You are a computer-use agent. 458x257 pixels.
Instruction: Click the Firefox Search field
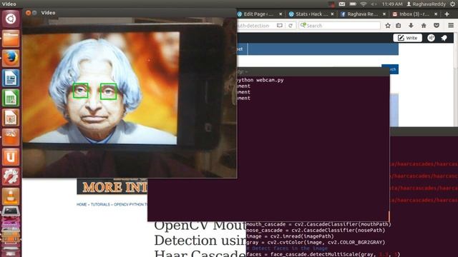pyautogui.click(x=340, y=26)
